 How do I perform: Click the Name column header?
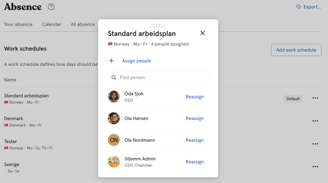(x=10, y=80)
